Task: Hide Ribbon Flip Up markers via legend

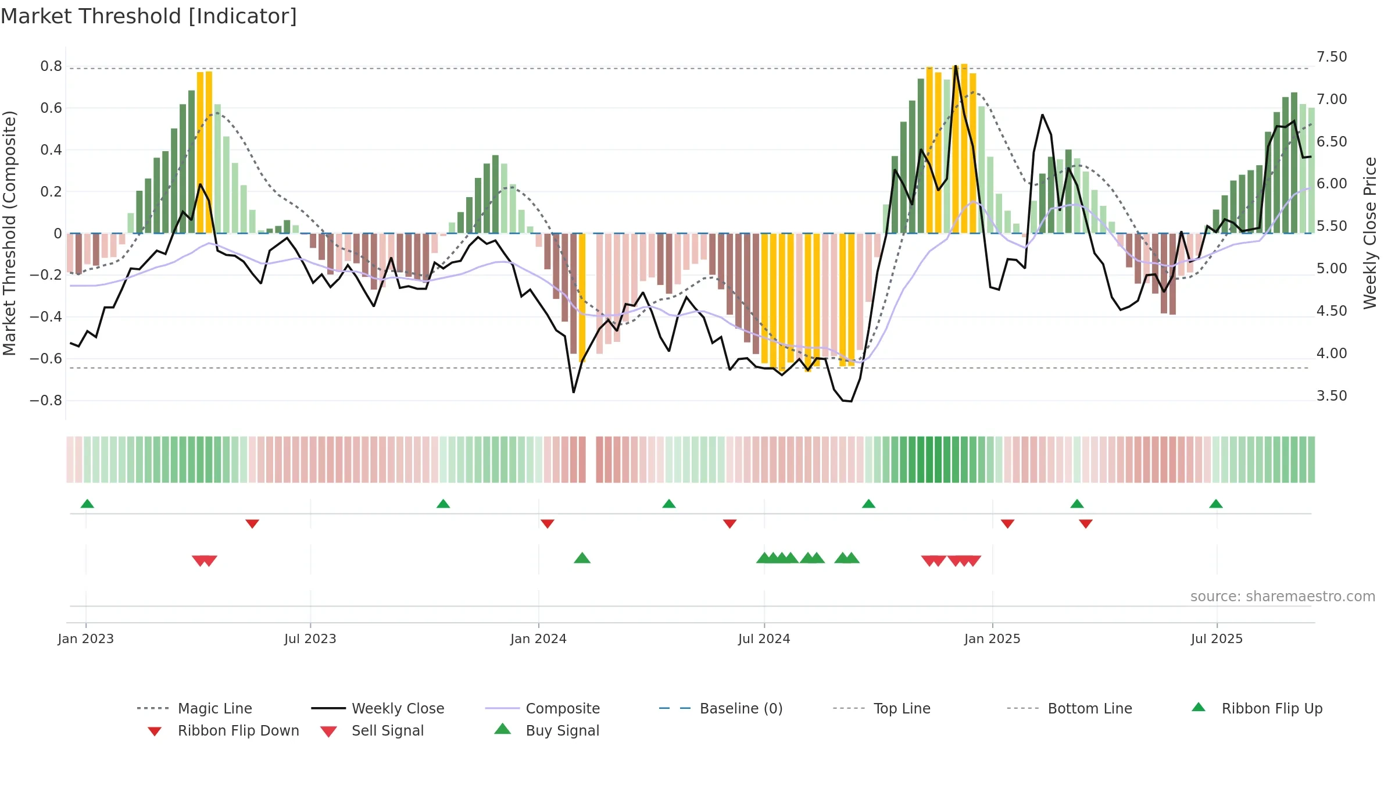Action: 1257,708
